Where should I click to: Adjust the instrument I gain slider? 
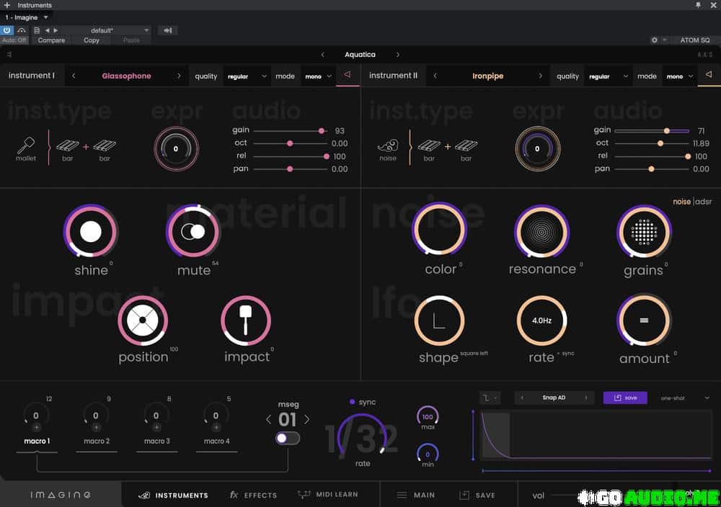point(321,130)
